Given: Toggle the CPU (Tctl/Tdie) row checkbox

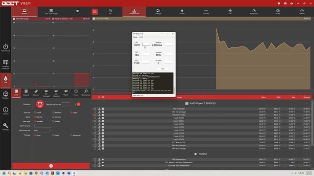Looking at the screenshot, I should point(95,109).
